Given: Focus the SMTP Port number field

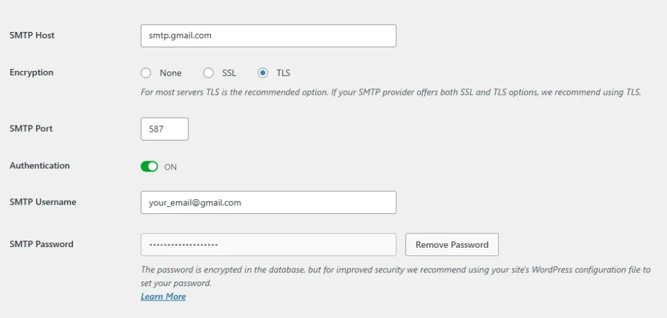Looking at the screenshot, I should click(x=164, y=129).
